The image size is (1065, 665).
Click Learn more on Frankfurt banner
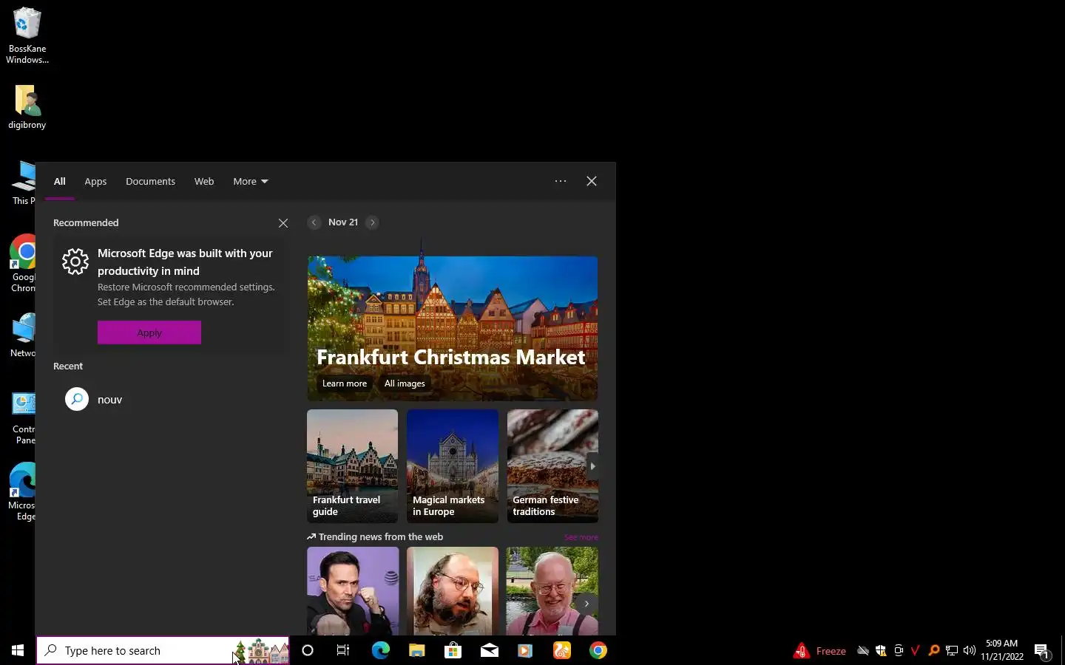(345, 383)
